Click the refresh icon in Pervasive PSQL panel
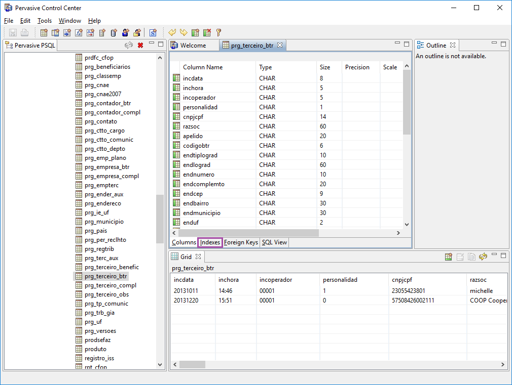The width and height of the screenshot is (512, 385). pyautogui.click(x=129, y=45)
